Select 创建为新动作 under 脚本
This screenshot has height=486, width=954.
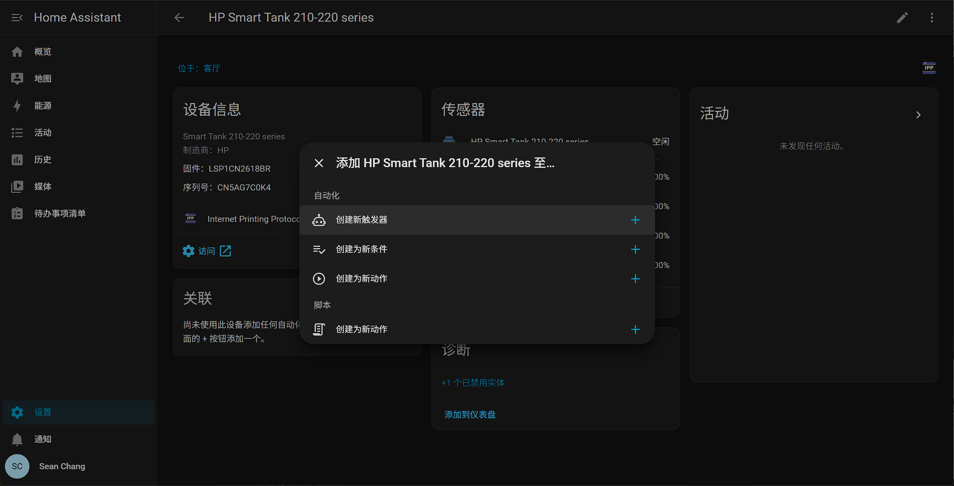tap(477, 329)
